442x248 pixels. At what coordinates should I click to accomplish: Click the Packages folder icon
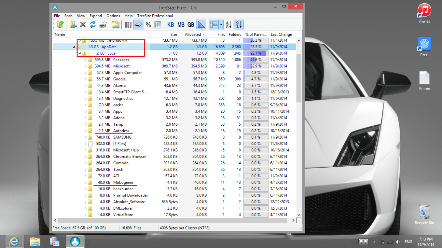[x=90, y=60]
